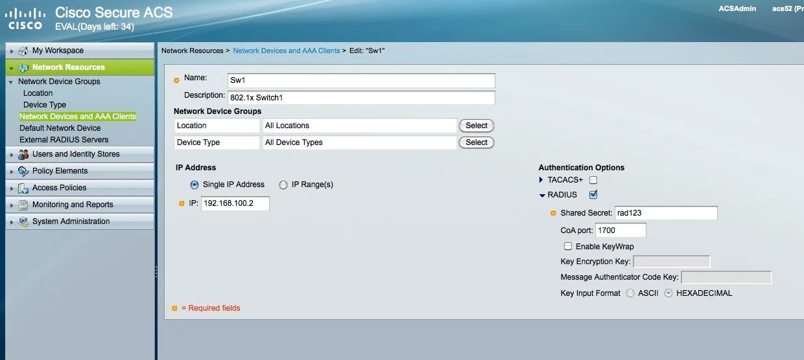
Task: Expand the System Administration arrow
Action: pyautogui.click(x=12, y=221)
